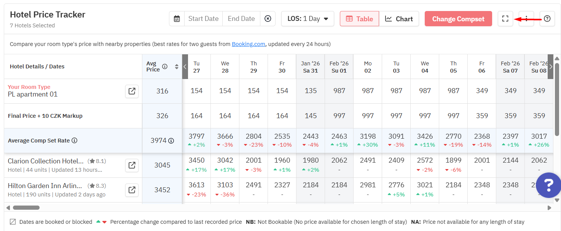Expand the LOS 1 Day dropdown
This screenshot has height=231, width=561.
pyautogui.click(x=308, y=19)
